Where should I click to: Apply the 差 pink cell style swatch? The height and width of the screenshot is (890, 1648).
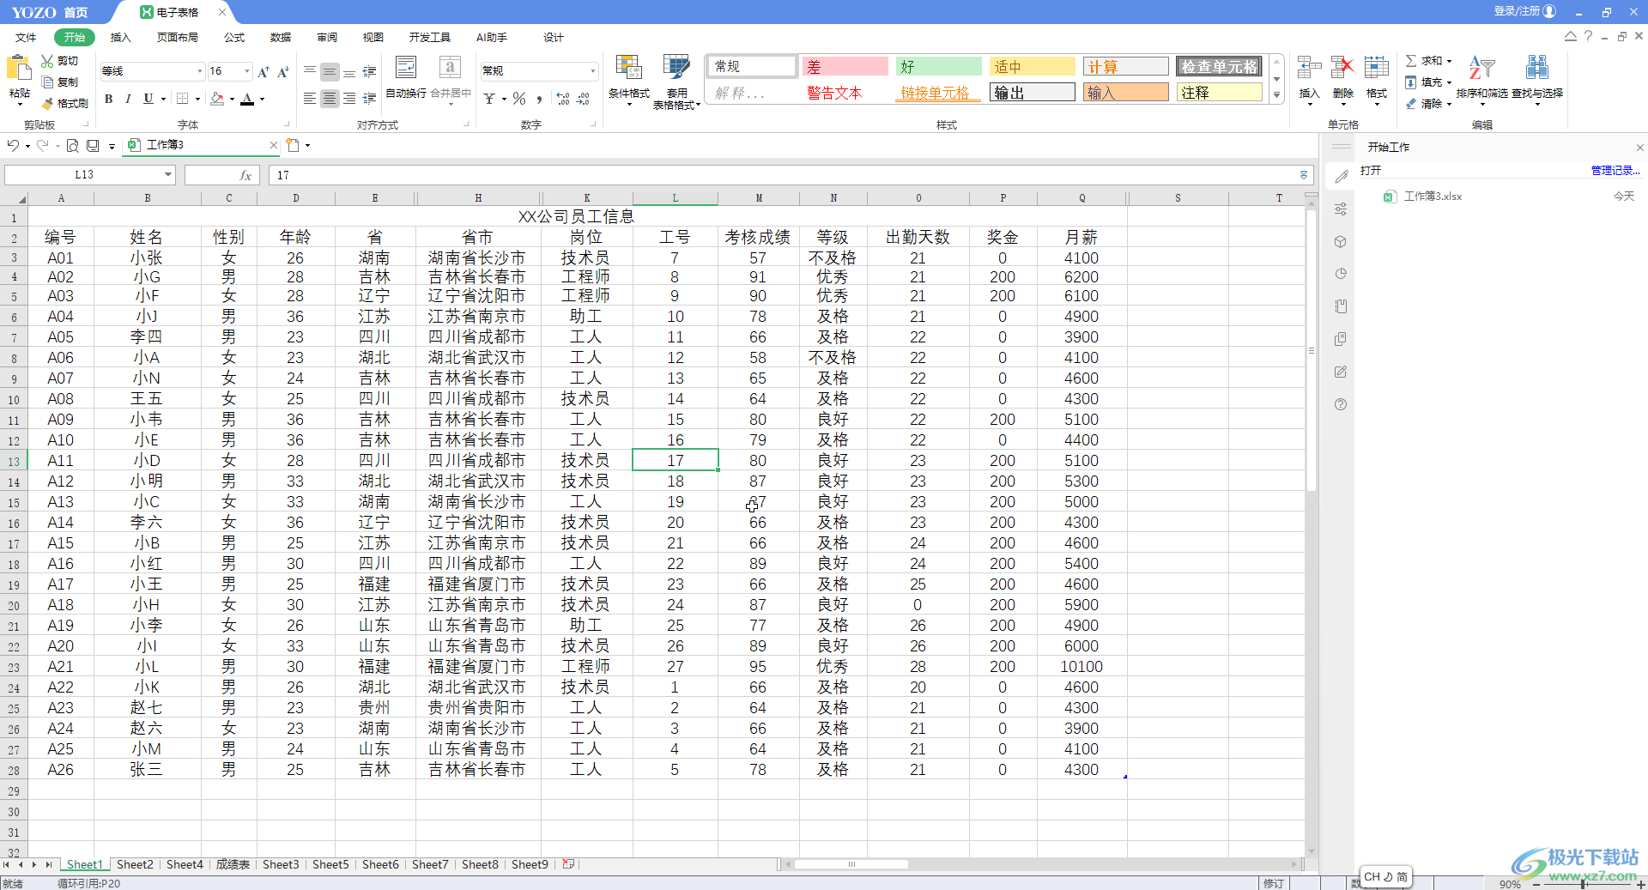click(x=845, y=67)
